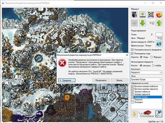This screenshot has height=123, width=165.
Task: Check the 'Ледошип' checkbox
Action: click(132, 99)
